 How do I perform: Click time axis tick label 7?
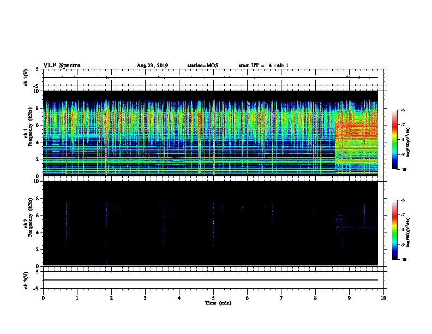coord(281,298)
